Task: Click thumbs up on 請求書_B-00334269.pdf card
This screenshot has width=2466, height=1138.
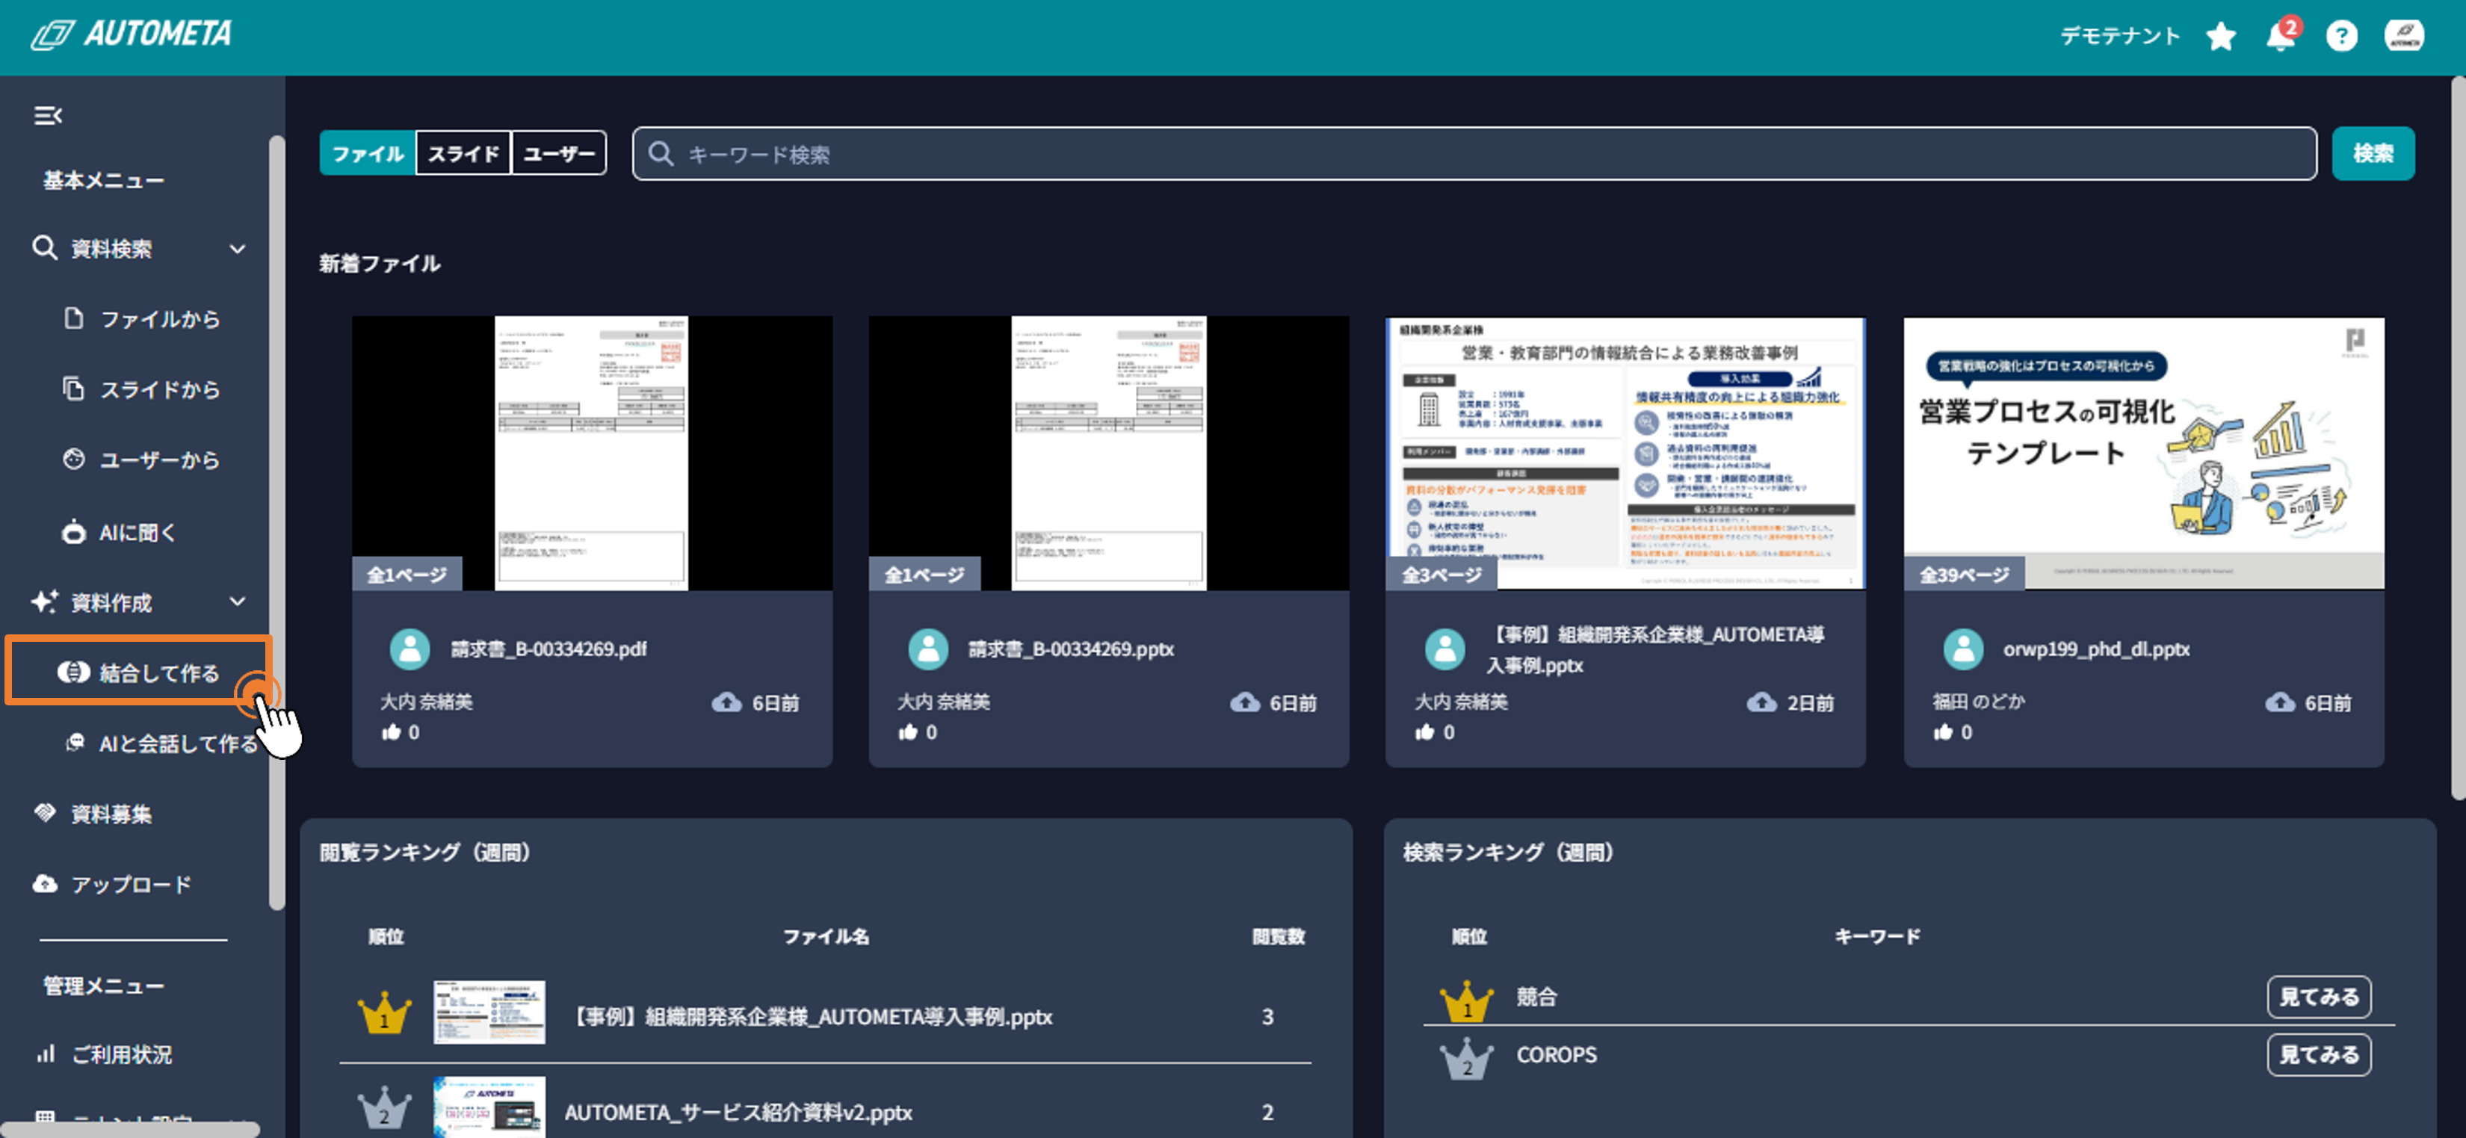Action: pyautogui.click(x=391, y=732)
